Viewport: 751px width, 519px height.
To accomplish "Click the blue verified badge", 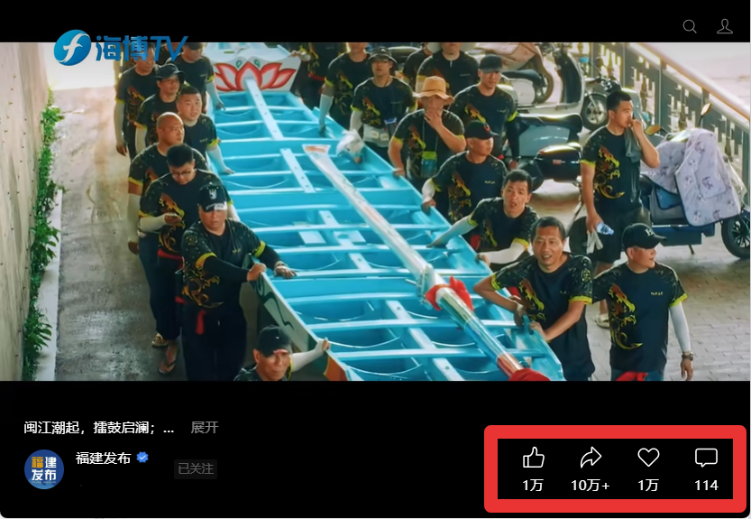I will pos(142,458).
